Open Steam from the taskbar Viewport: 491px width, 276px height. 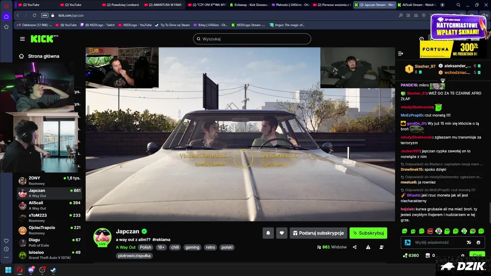click(53, 270)
